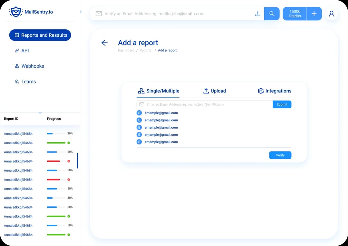This screenshot has width=348, height=246.
Task: Collapse the sidebar using the chevron arrow
Action: 81,11
